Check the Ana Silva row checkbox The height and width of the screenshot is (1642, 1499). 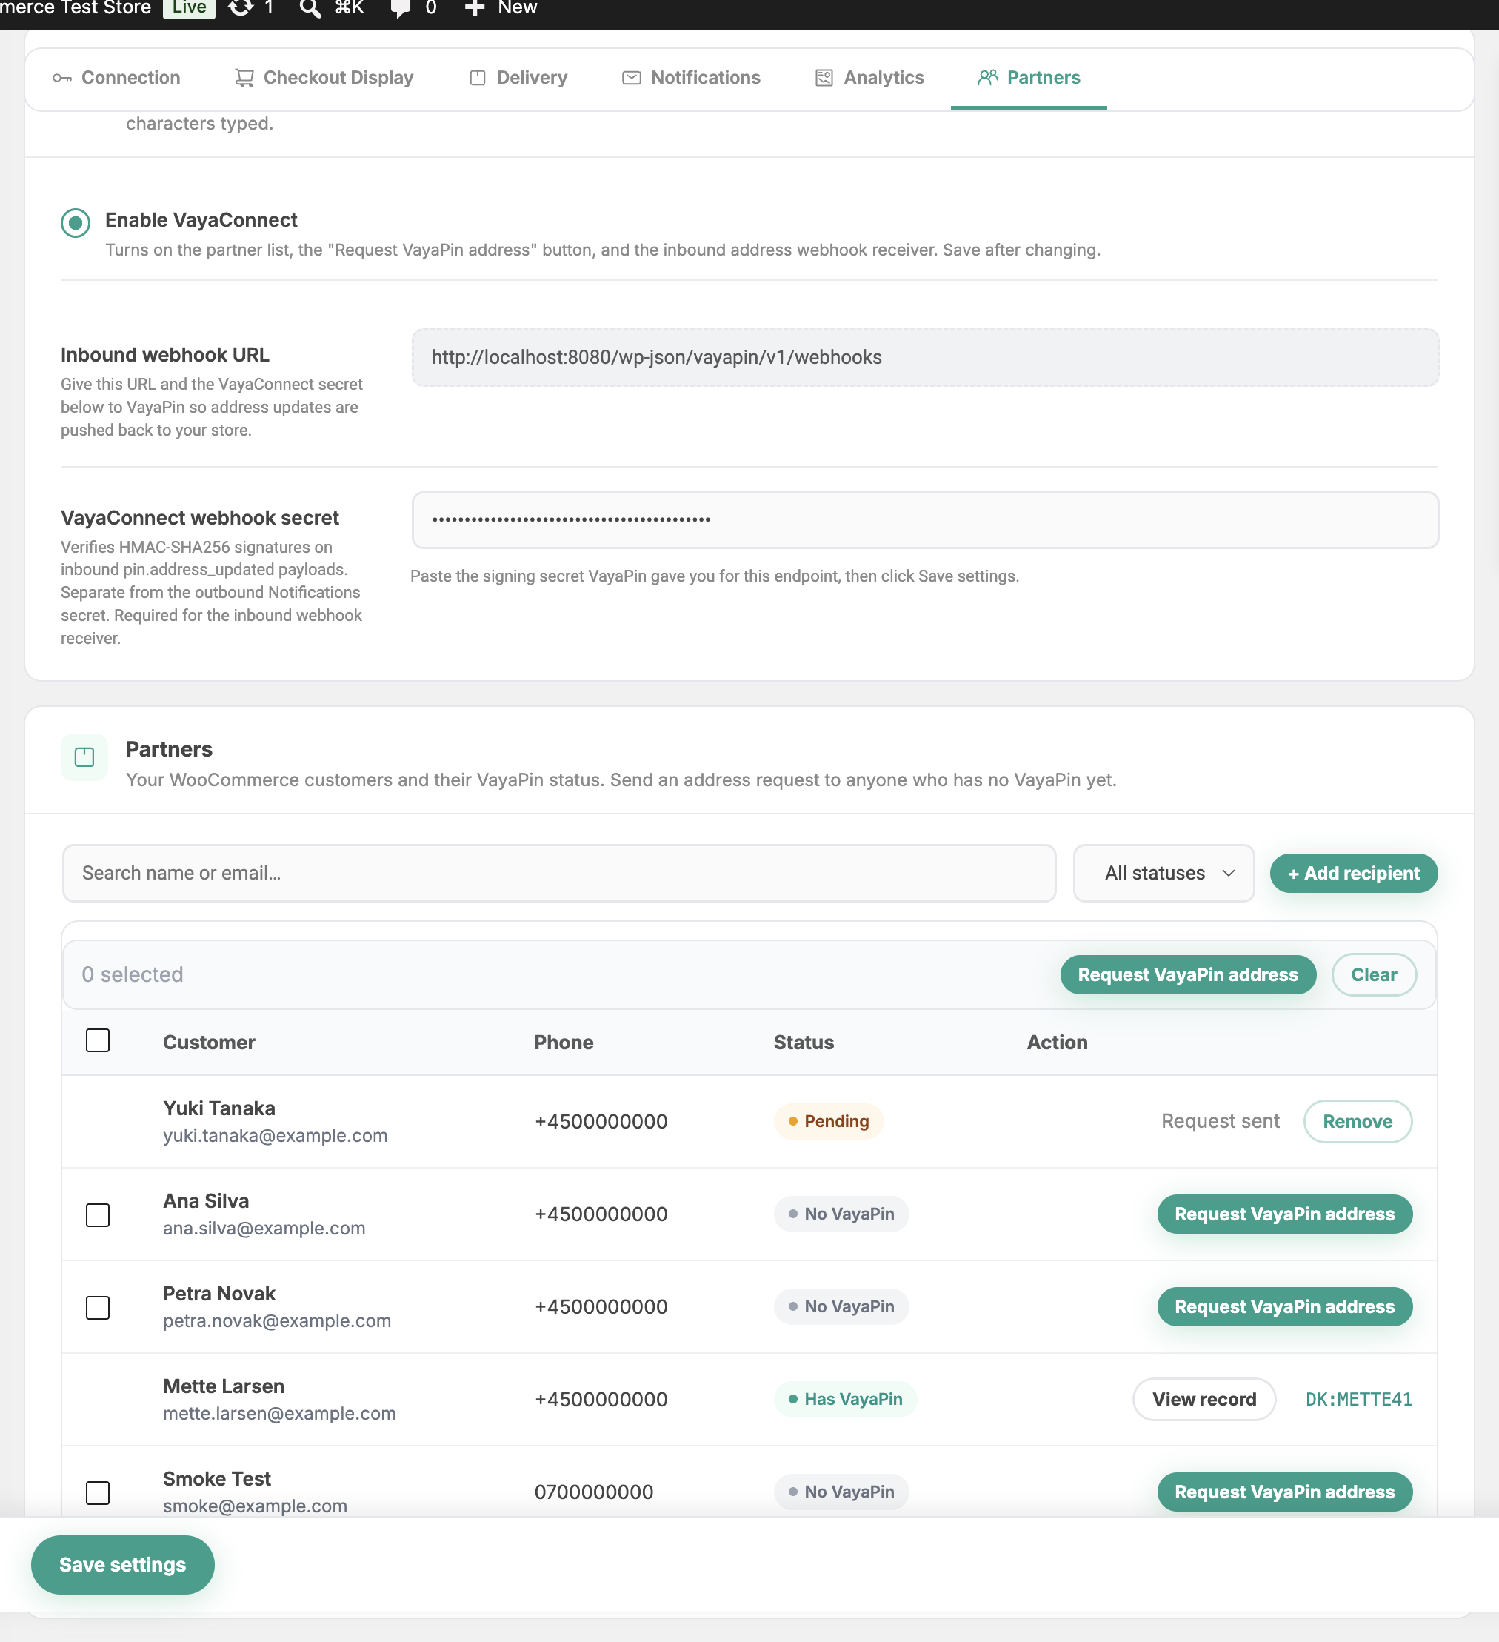coord(98,1214)
